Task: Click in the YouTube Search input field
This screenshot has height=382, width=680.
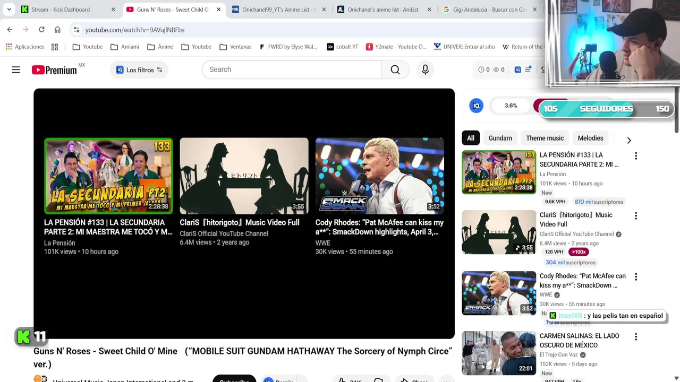Action: pos(292,70)
